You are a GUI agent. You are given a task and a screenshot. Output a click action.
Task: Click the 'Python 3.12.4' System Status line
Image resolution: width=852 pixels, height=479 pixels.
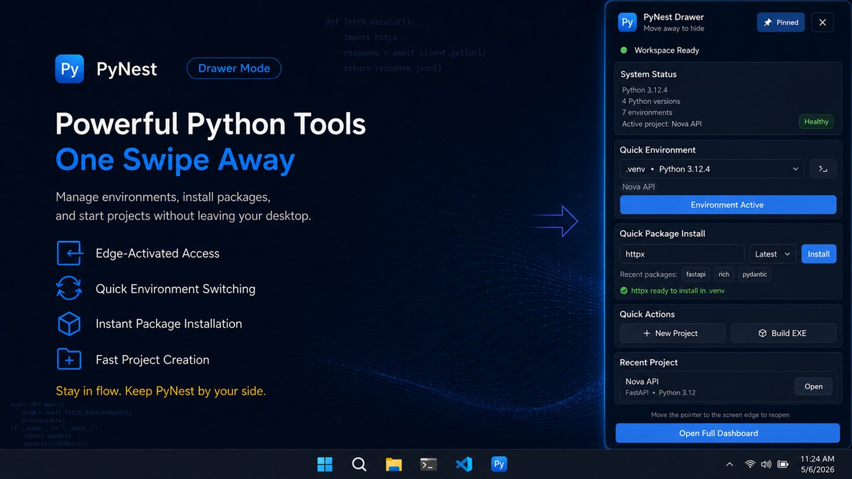[645, 90]
